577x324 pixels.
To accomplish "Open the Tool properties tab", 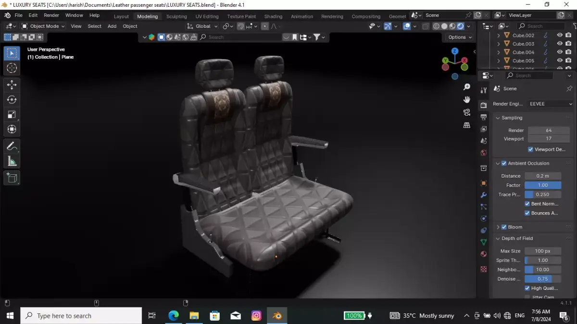I will point(484,90).
